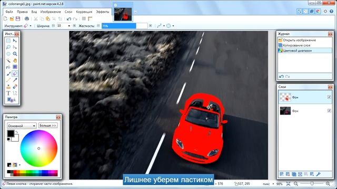Open the Эффекты menu
The width and height of the screenshot is (337, 189).
(103, 12)
